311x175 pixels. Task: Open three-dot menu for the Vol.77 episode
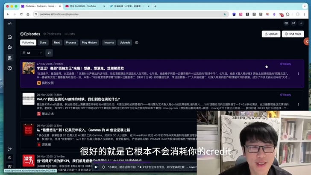[299, 105]
